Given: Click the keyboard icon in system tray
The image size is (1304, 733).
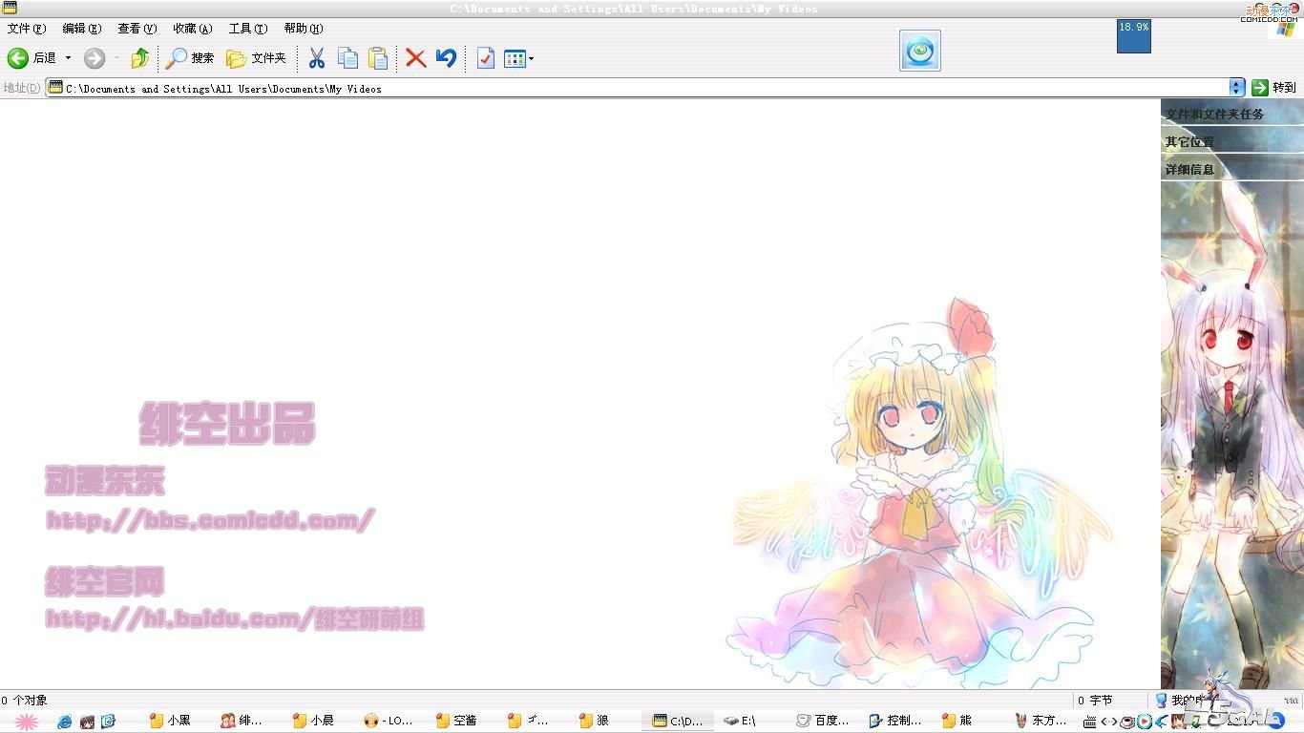Looking at the screenshot, I should (1090, 723).
